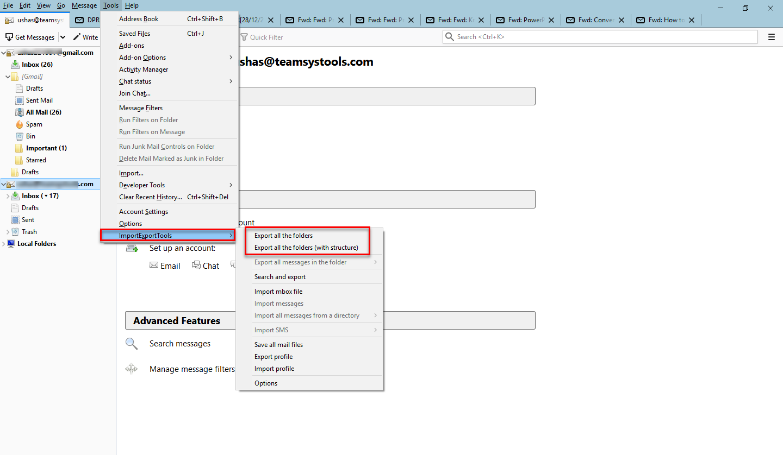Click the Get Messages download icon
Viewport: 783px width, 455px height.
[x=9, y=37]
